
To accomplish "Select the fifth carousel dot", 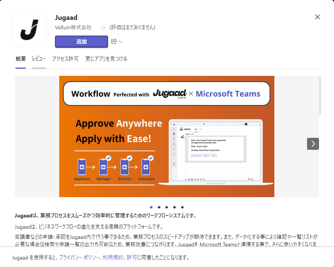I will [182, 207].
